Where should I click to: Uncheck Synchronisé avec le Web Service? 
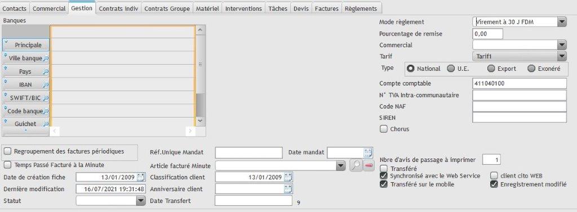383,176
